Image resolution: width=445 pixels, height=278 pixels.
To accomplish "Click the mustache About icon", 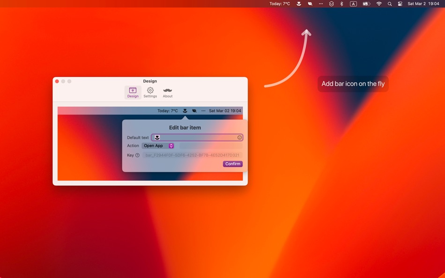I will pos(167,90).
